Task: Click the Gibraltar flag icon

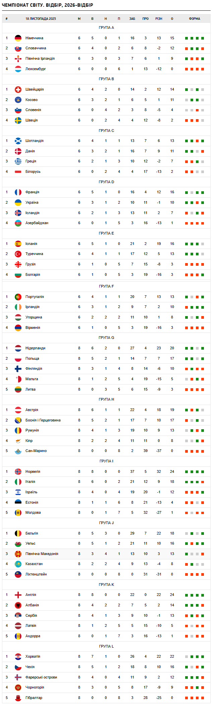Action: point(18,698)
